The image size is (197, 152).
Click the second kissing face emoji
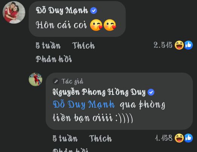point(110,25)
